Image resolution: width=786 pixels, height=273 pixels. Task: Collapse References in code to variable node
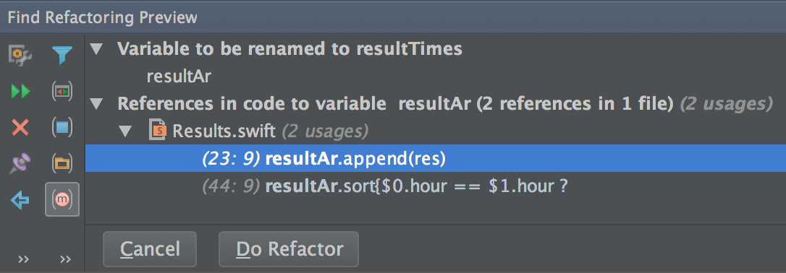coord(96,104)
